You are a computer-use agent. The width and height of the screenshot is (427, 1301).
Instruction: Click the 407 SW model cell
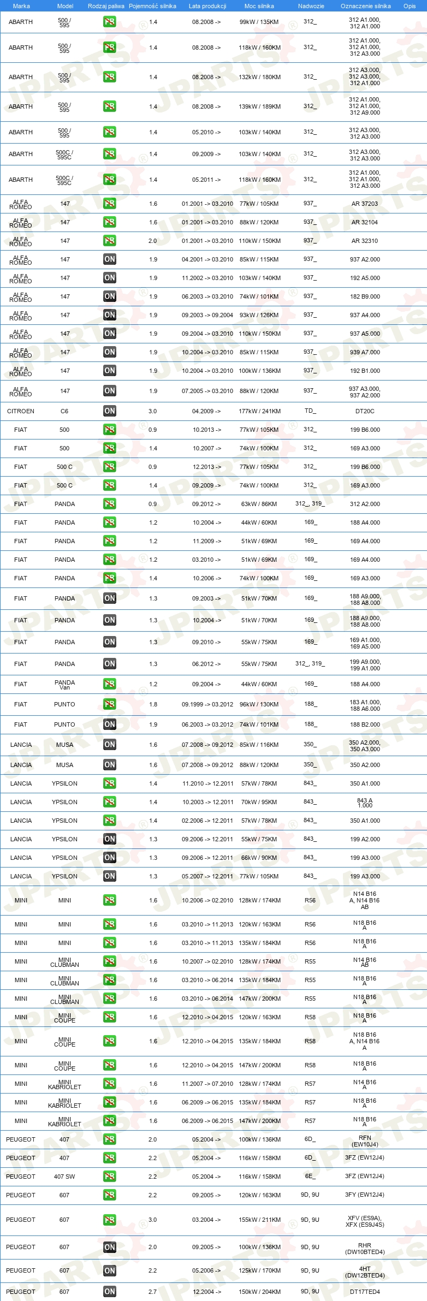64,1177
